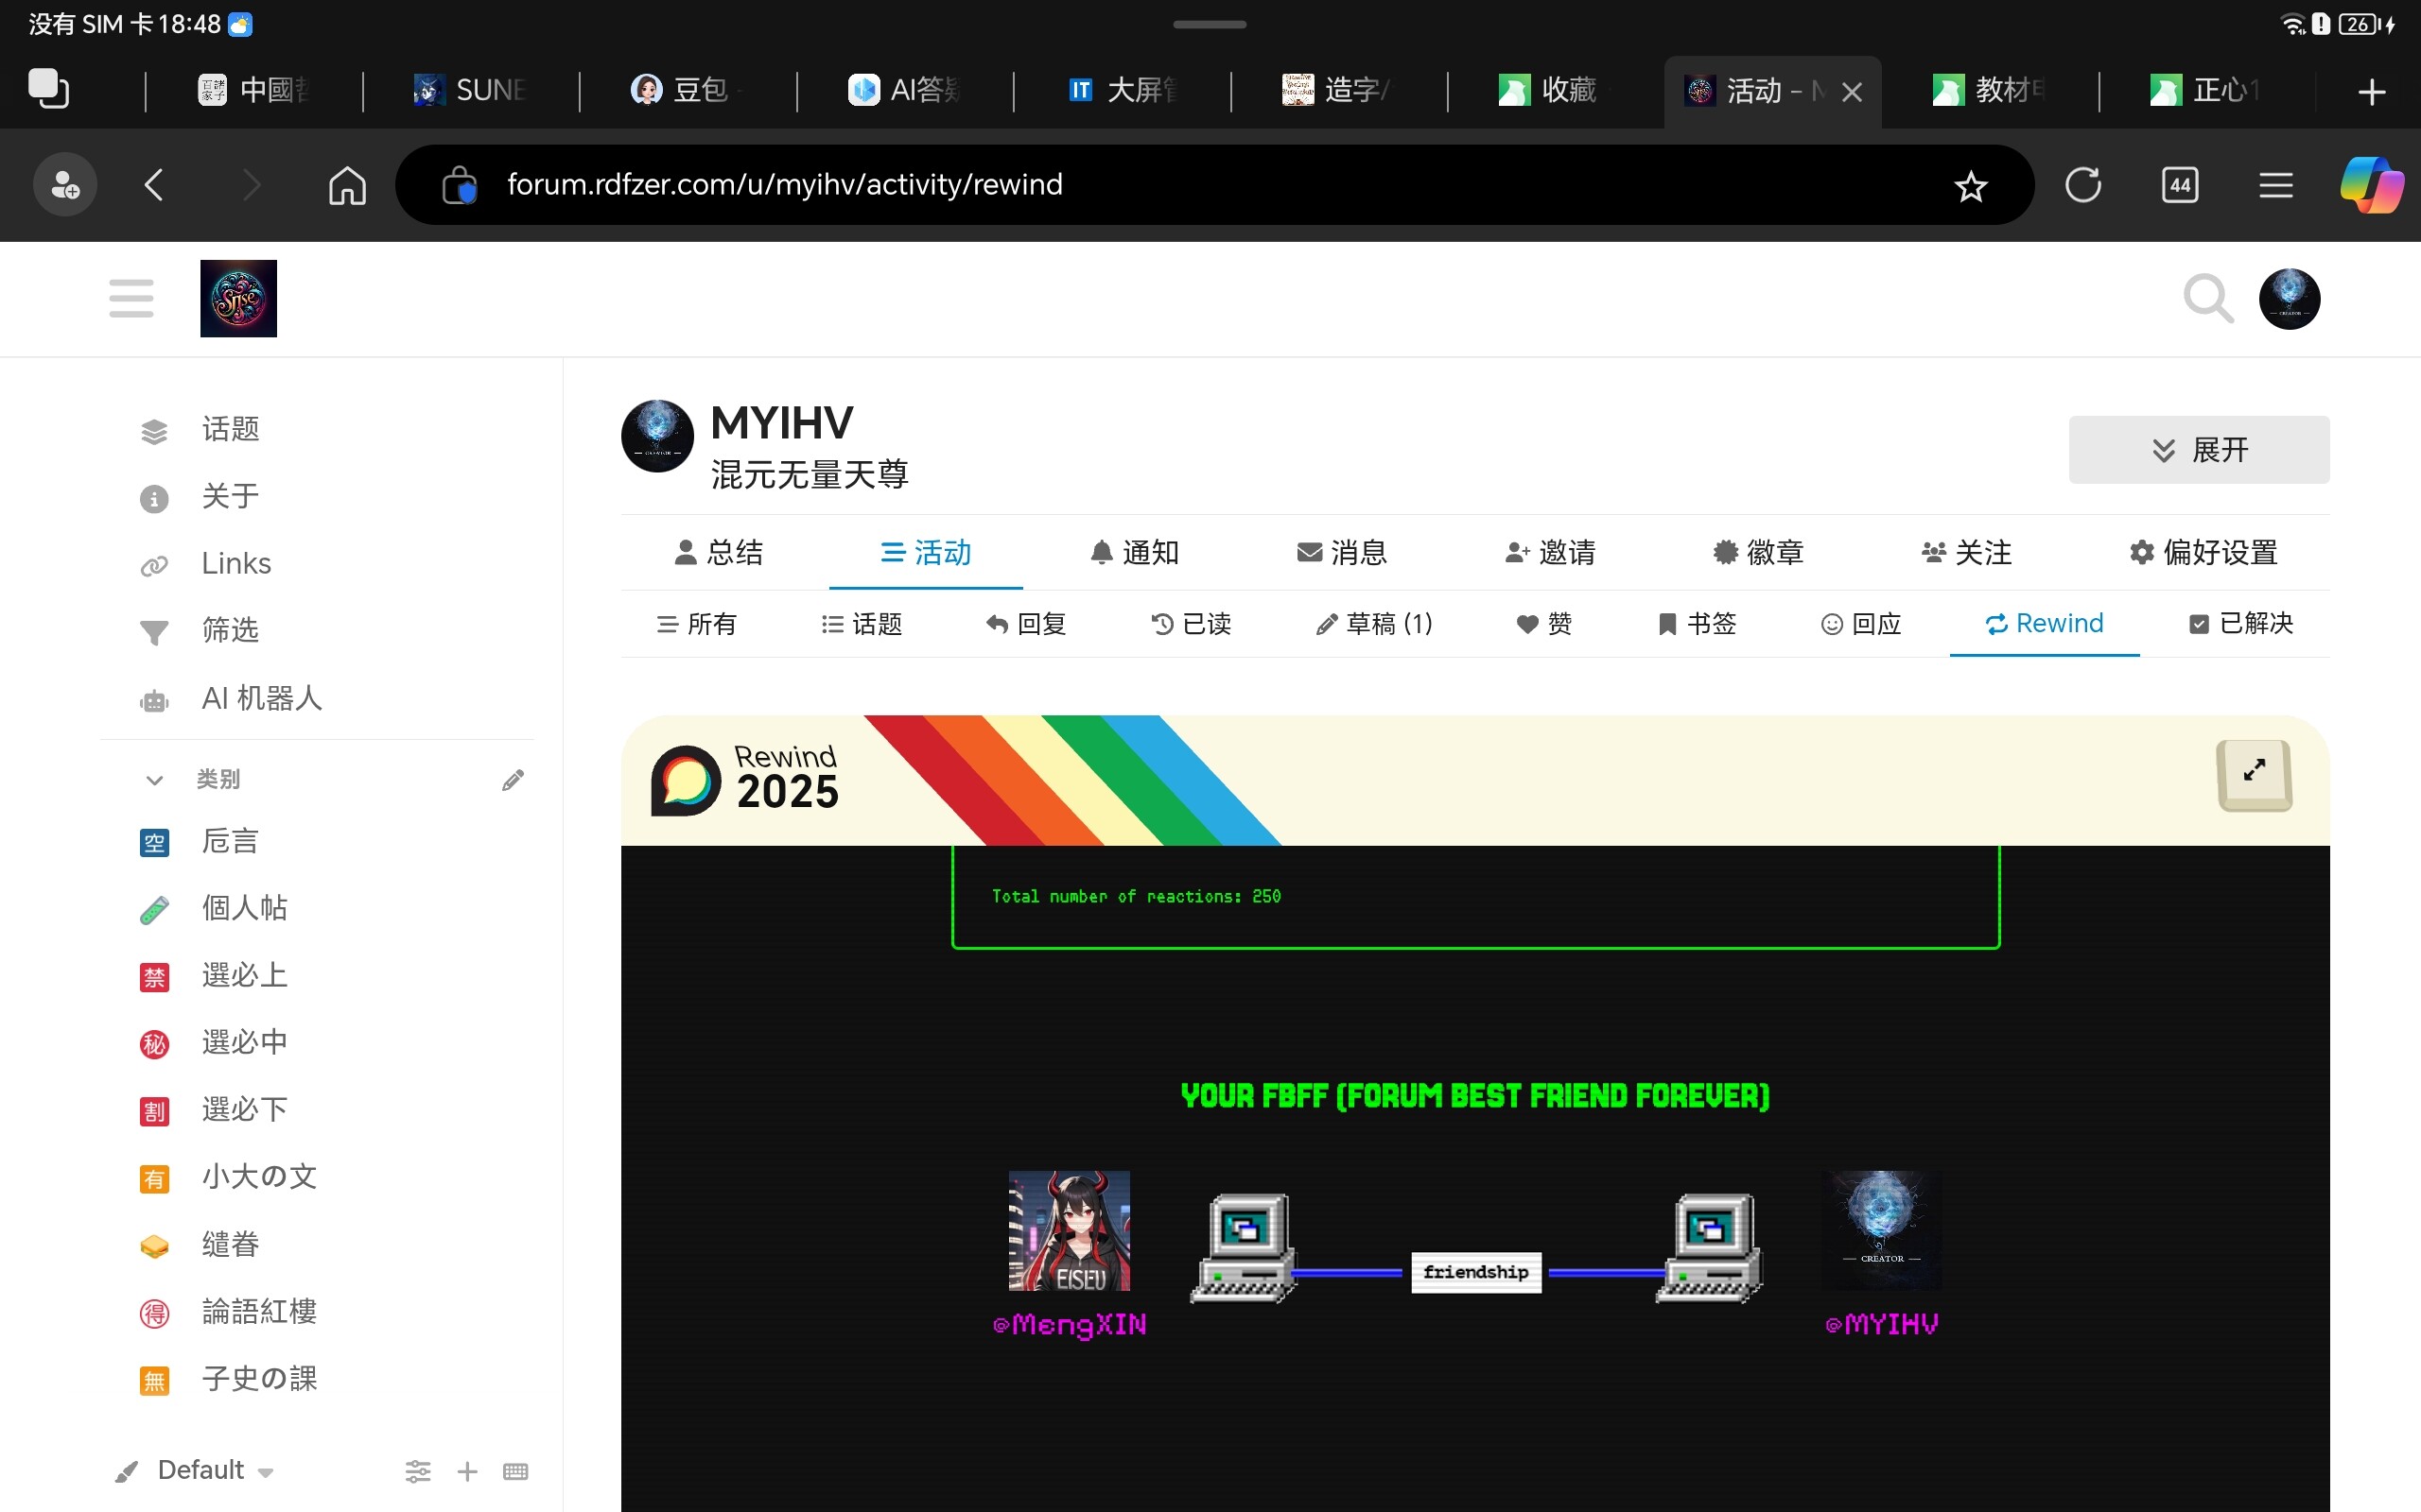Screen dimensions: 2421x1512
Task: Go to browser home page icon
Action: point(347,185)
